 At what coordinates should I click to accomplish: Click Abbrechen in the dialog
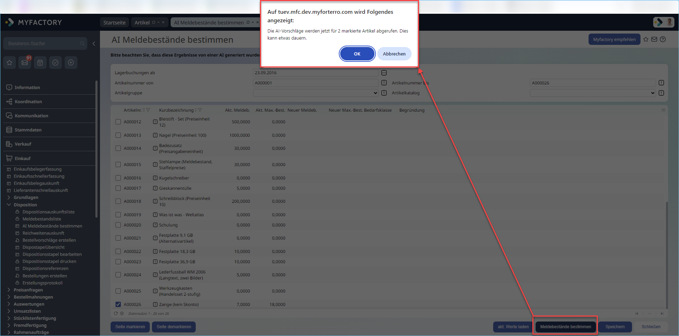(394, 54)
